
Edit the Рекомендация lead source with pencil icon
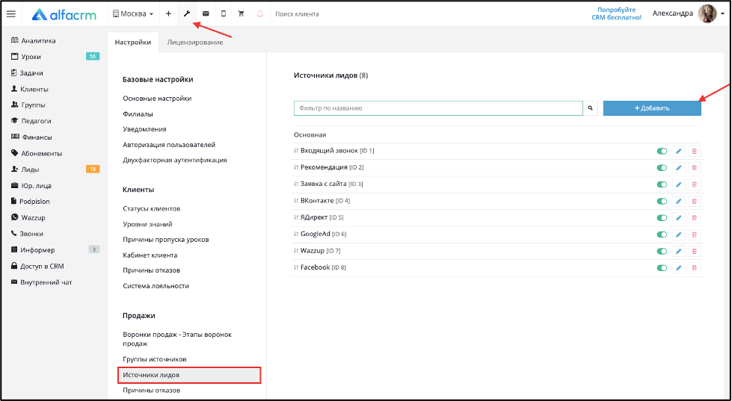point(679,168)
